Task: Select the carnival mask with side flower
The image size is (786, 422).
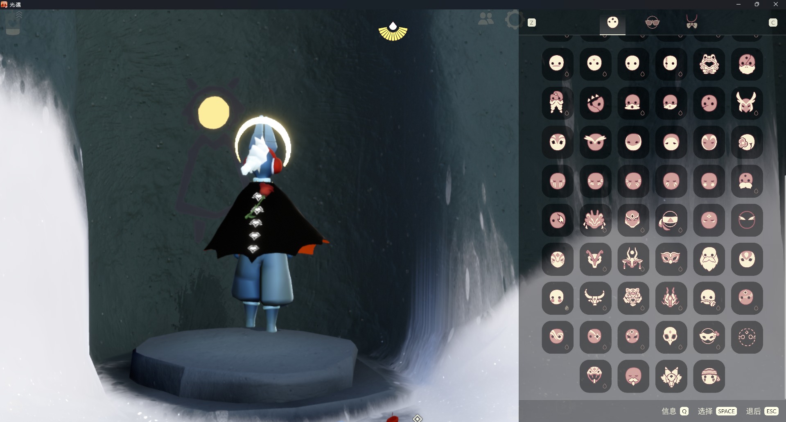Action: point(709,337)
